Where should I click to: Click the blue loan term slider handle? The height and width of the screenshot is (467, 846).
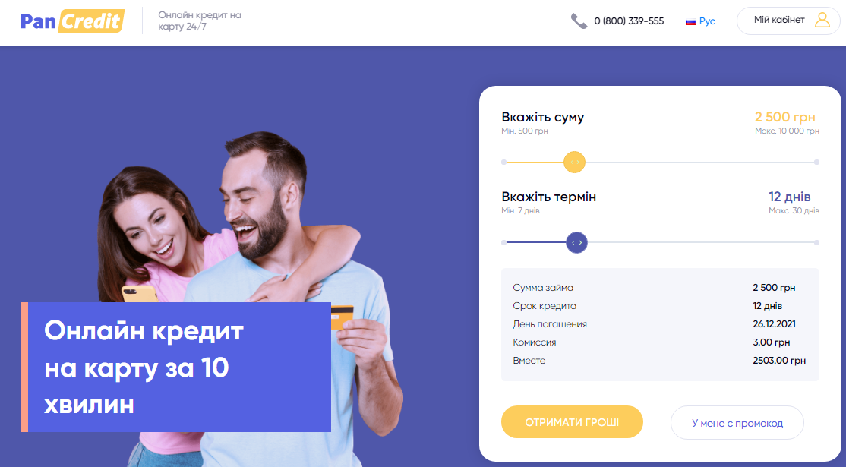point(576,243)
